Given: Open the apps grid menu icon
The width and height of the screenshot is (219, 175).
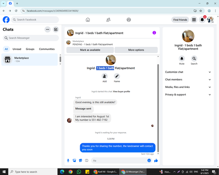Looking at the screenshot, I should (194, 20).
